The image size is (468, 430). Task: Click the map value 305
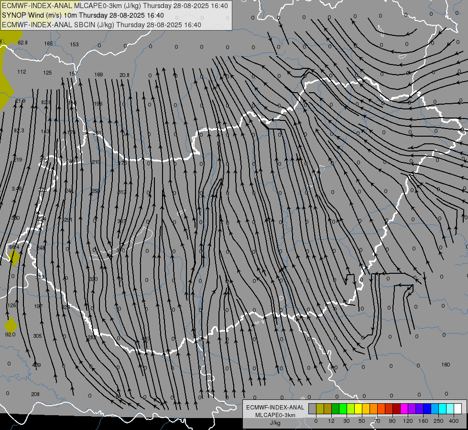coord(37,336)
